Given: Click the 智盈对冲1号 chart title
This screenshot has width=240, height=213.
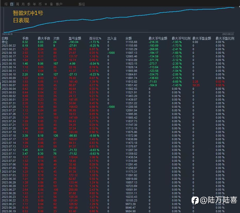Looking at the screenshot, I should pyautogui.click(x=28, y=13).
